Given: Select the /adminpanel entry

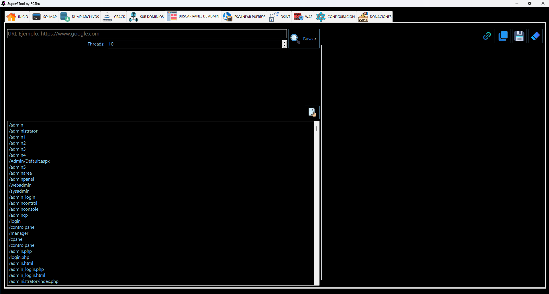Looking at the screenshot, I should point(21,179).
